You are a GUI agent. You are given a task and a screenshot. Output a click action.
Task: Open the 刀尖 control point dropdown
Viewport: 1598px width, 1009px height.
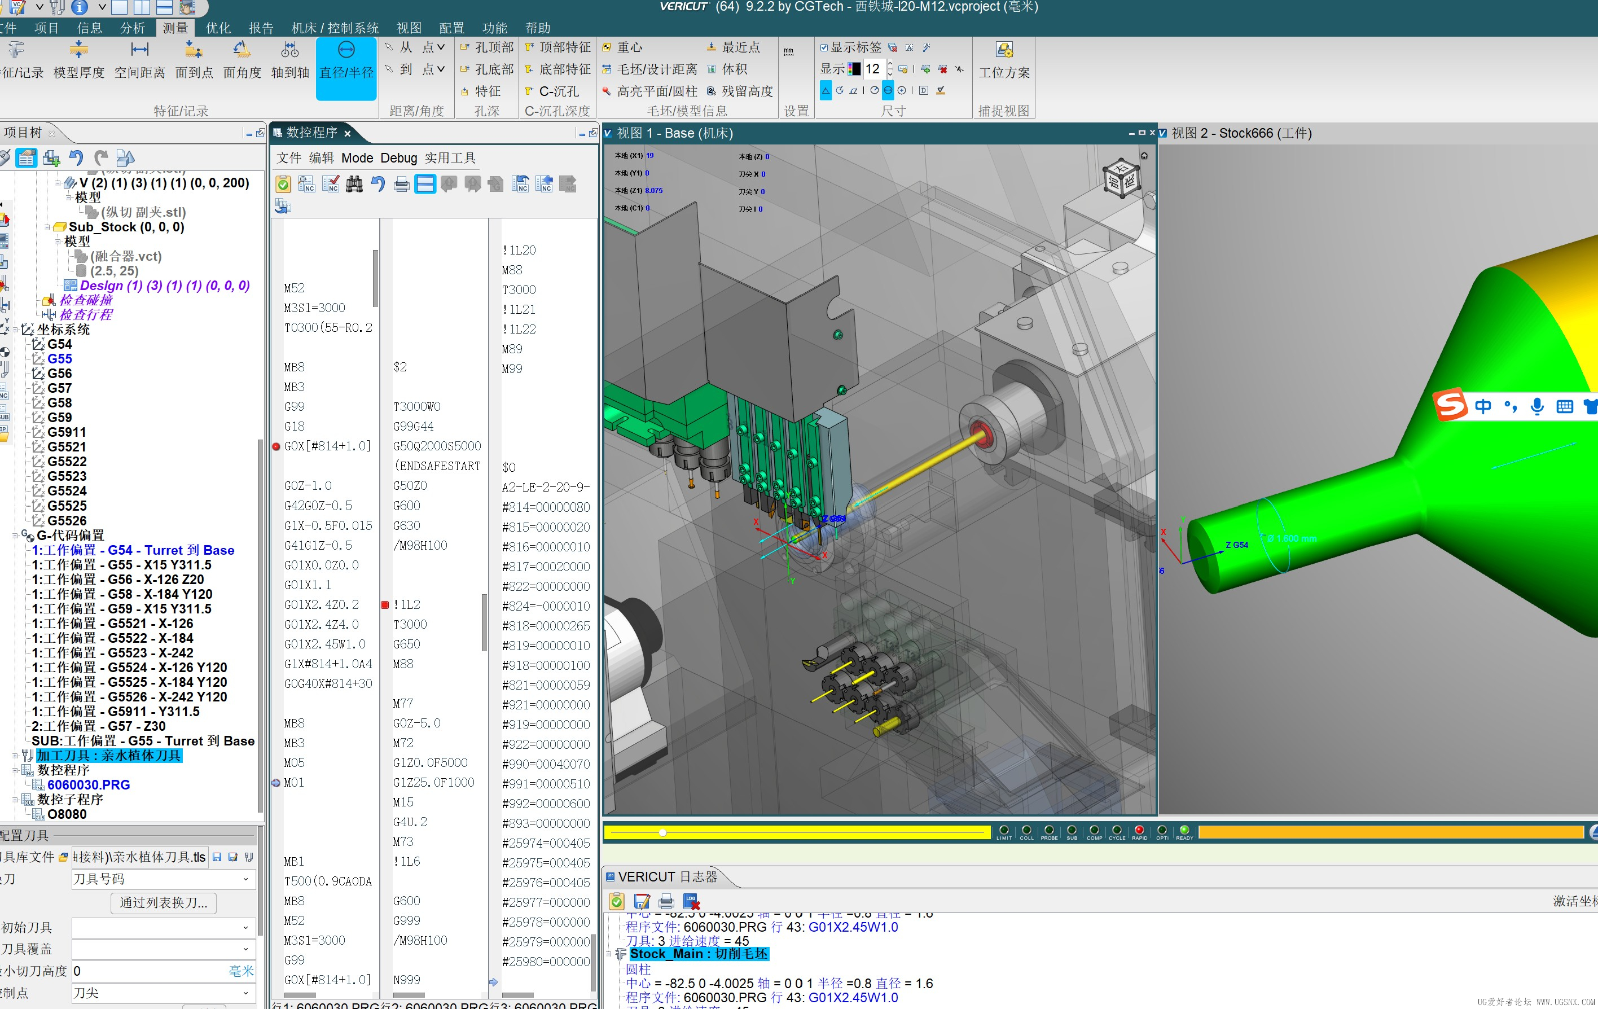pyautogui.click(x=163, y=993)
